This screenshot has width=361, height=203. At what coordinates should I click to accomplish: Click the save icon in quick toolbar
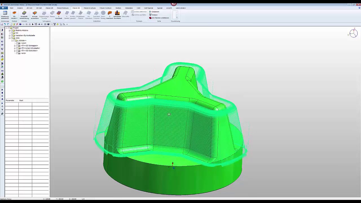click(x=2, y=24)
